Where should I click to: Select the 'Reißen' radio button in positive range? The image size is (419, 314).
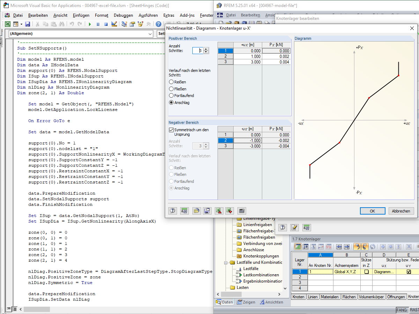[171, 82]
